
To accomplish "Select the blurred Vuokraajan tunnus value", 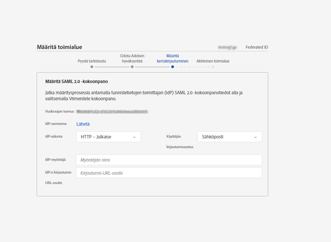I will [112, 111].
